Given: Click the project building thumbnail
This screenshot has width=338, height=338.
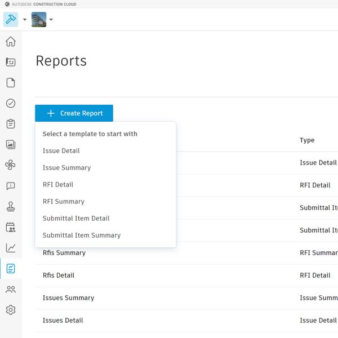Looking at the screenshot, I should tap(39, 20).
